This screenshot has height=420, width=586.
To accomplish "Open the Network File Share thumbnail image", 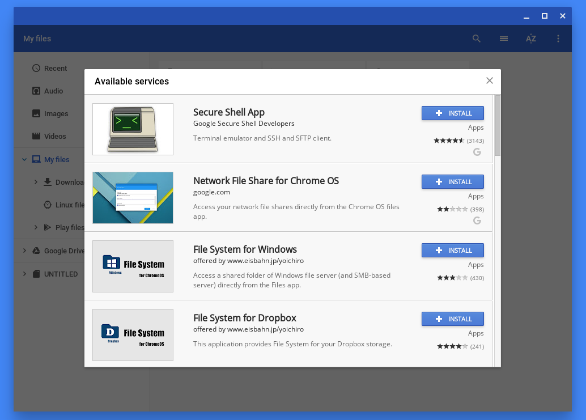I will 133,198.
